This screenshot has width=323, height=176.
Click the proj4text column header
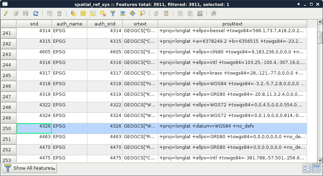pos(232,24)
